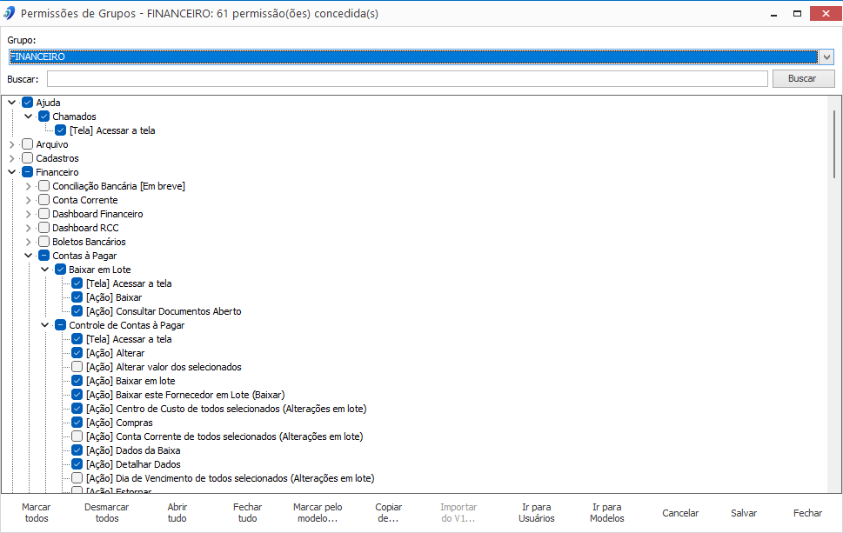Expand the Conciliação Bancária node
The height and width of the screenshot is (533, 843).
[29, 186]
